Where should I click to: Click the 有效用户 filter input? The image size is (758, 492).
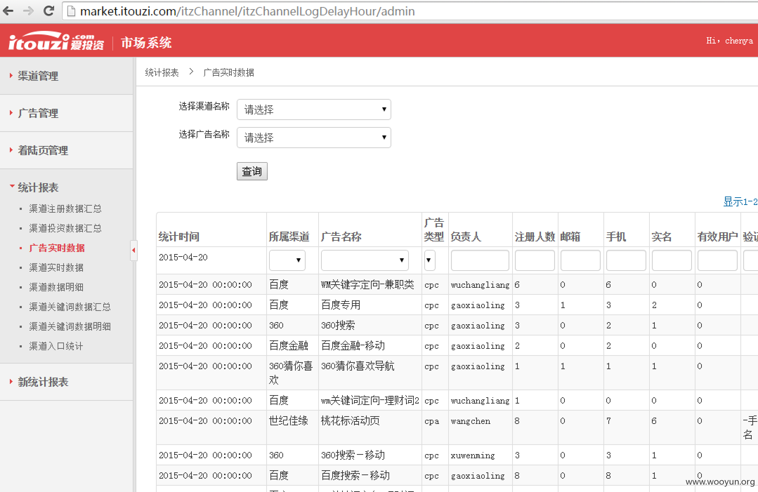[x=717, y=260]
